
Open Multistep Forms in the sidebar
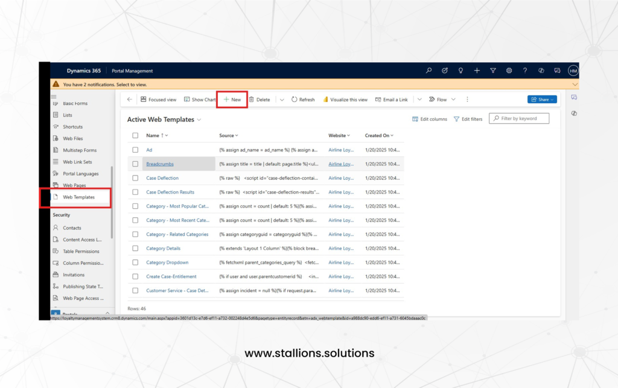tap(80, 150)
